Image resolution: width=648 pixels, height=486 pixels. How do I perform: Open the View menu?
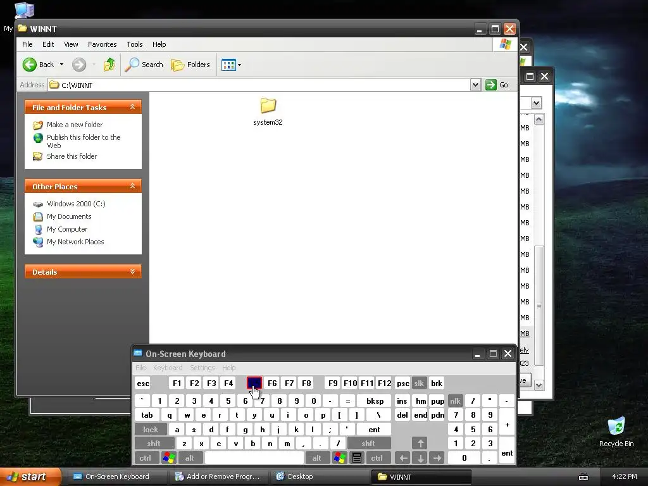[71, 44]
